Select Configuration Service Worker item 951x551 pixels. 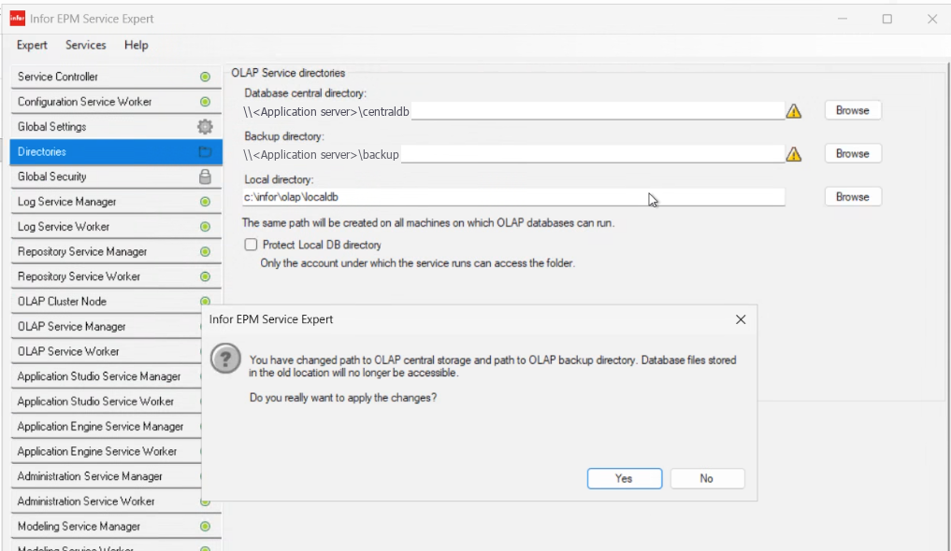coord(116,102)
